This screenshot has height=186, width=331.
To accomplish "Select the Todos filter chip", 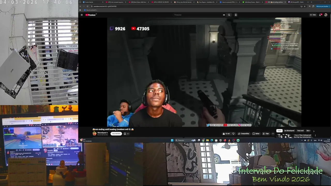I will (x=279, y=131).
